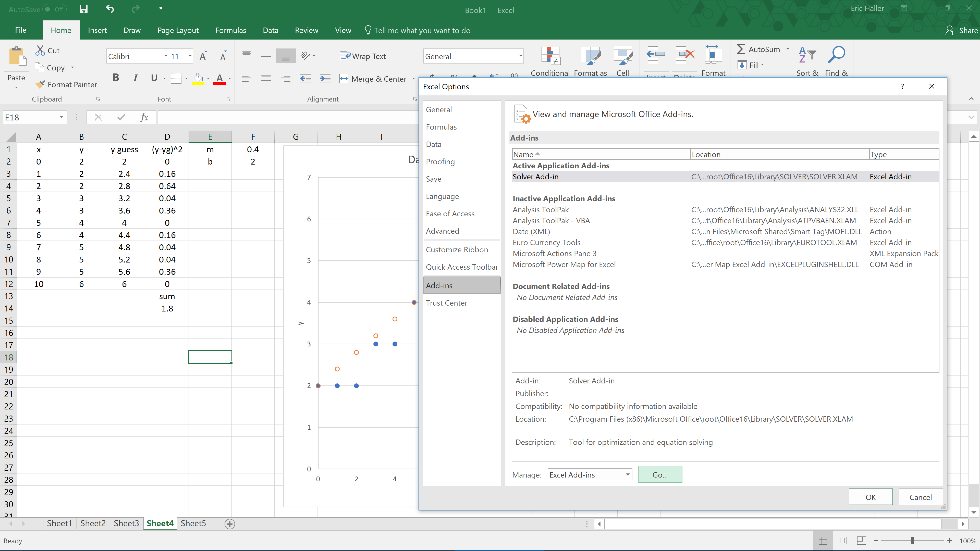Click the Go button next to Manage
The image size is (980, 551).
click(660, 474)
